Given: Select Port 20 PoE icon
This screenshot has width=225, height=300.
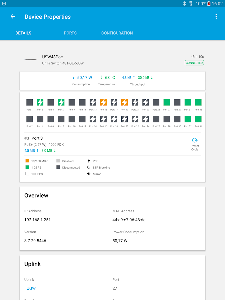Looking at the screenshot, I should pyautogui.click(x=124, y=119).
